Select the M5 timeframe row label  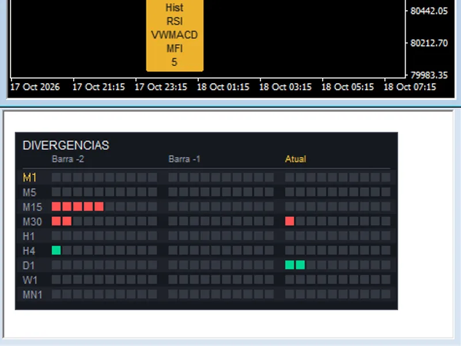coord(30,193)
